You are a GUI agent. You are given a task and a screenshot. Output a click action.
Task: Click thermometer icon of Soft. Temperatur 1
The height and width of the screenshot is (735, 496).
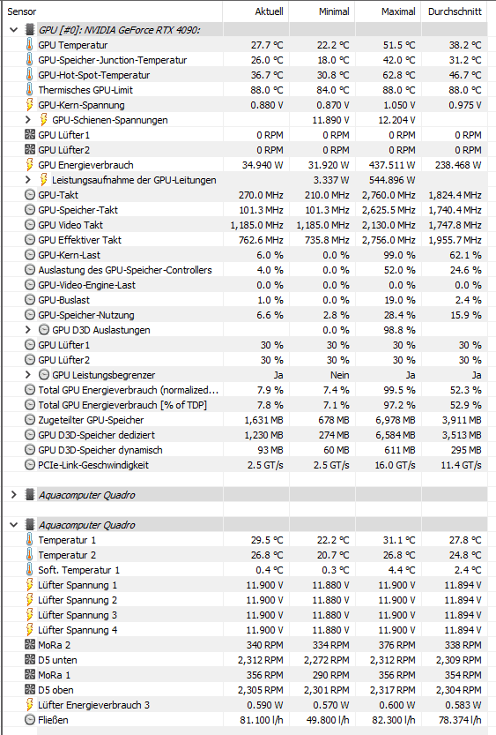tap(29, 570)
